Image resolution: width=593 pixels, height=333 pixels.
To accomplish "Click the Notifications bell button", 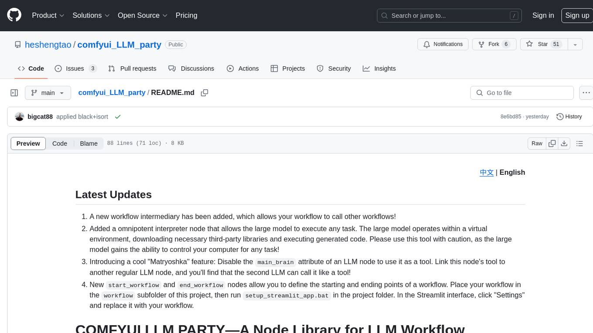I will tap(443, 44).
